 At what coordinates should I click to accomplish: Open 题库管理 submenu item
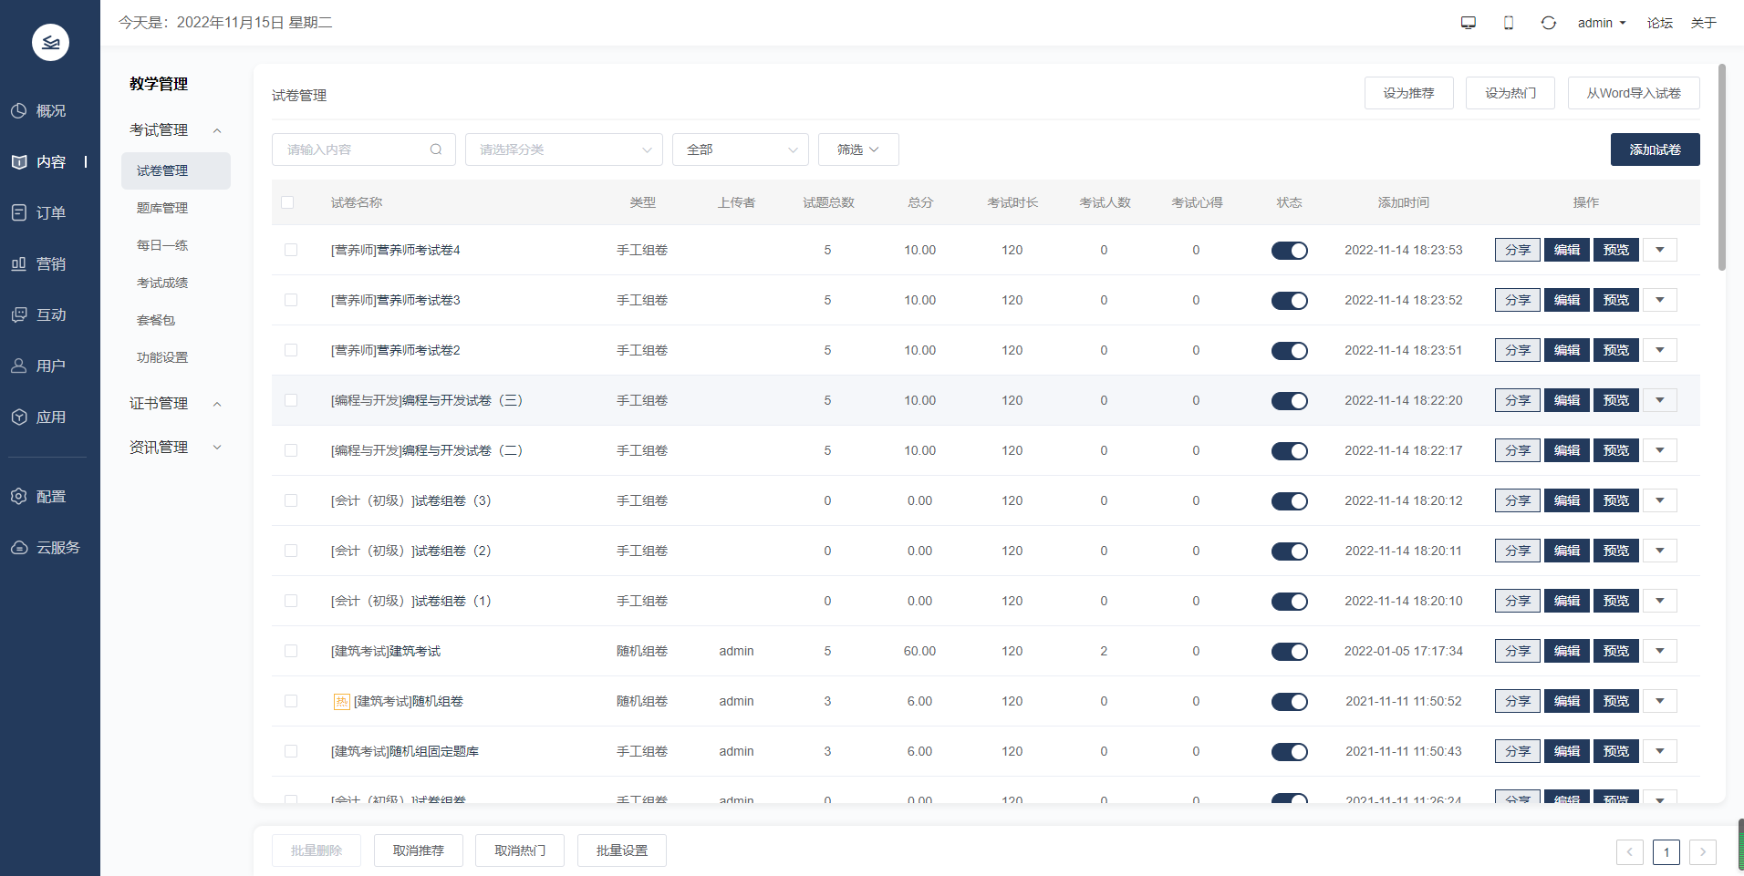(x=162, y=208)
